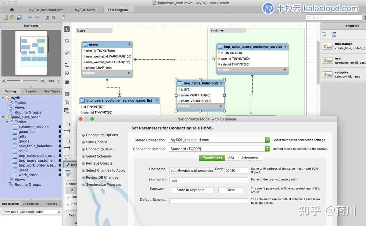Zoom out with the minus magnifier icon
Image resolution: width=366 pixels, height=226 pixels.
coord(4,81)
